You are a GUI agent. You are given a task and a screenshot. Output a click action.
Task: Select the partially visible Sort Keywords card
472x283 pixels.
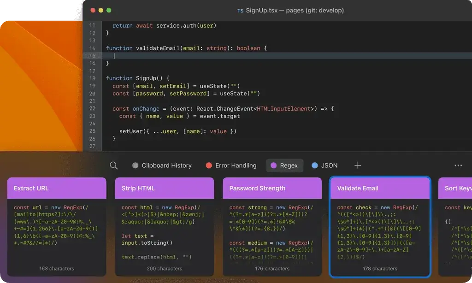[x=456, y=226]
